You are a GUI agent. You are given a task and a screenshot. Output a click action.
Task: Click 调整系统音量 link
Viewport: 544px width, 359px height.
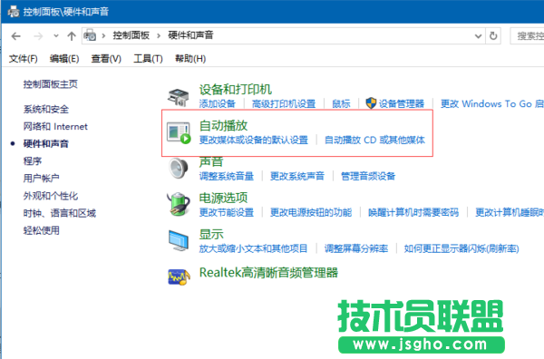coord(226,176)
